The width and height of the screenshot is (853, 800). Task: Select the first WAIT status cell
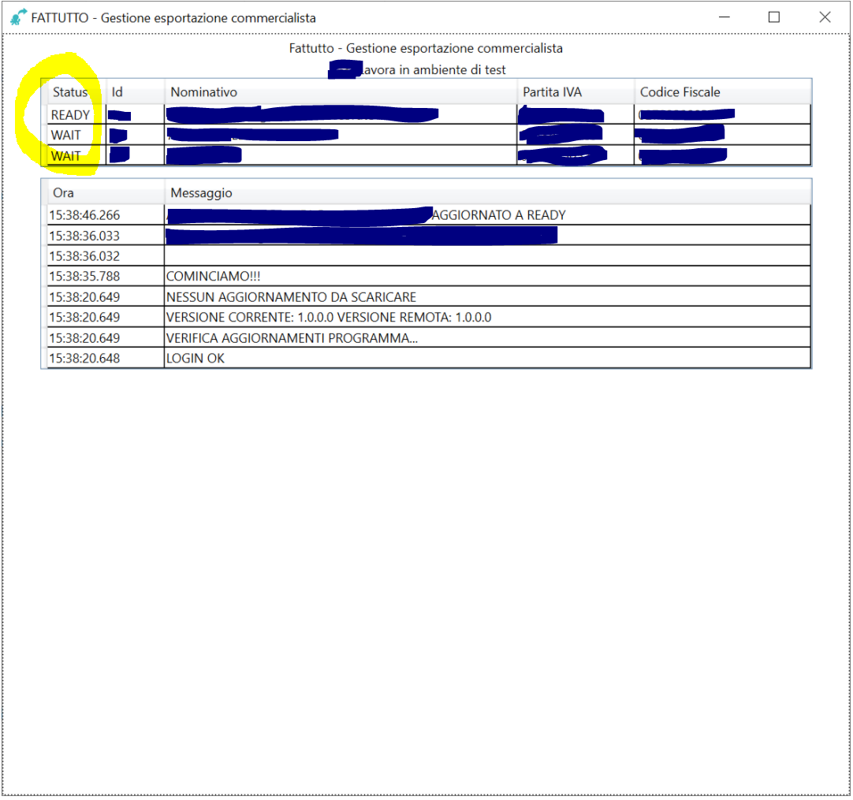tap(76, 135)
